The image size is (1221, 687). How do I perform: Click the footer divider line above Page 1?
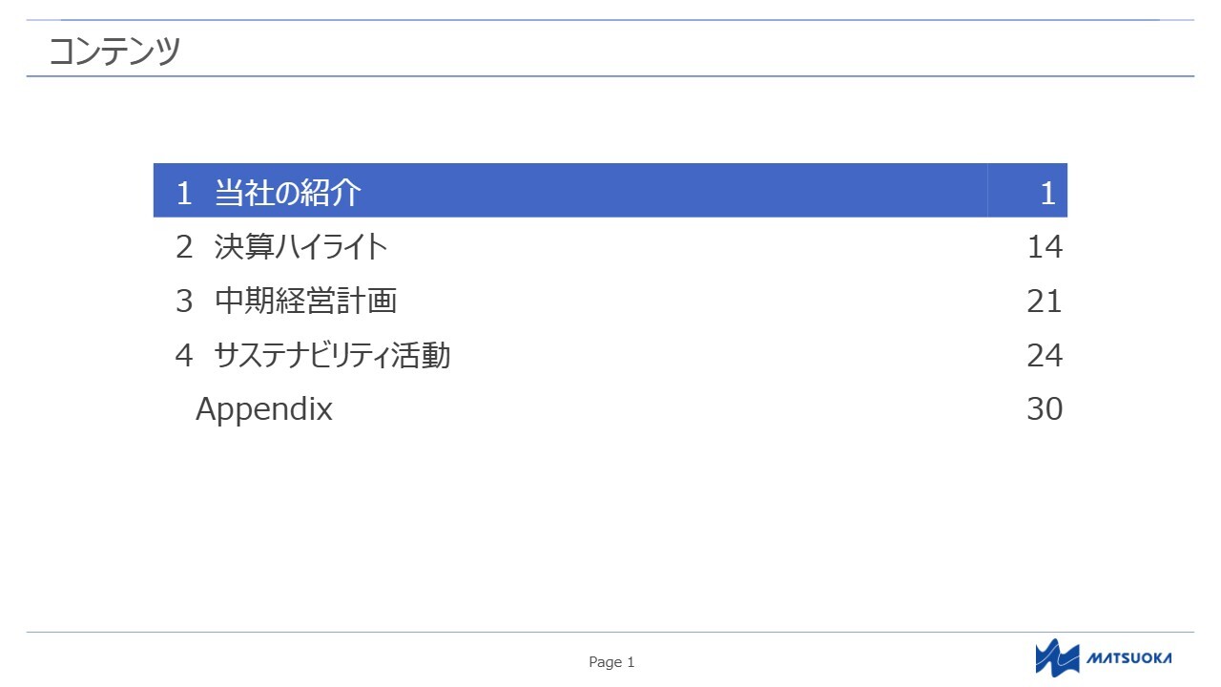(610, 632)
